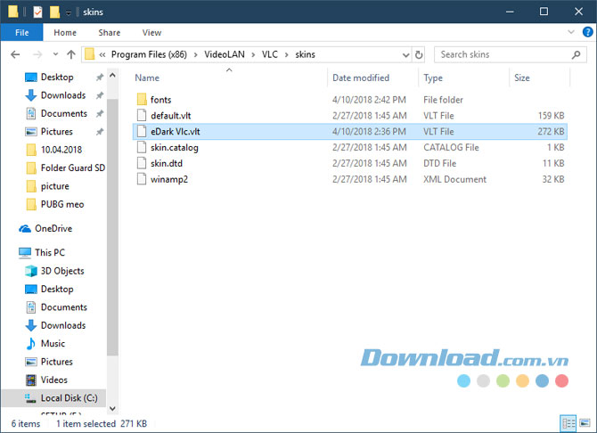The image size is (597, 433).
Task: Sort by the Type column
Action: pos(433,78)
